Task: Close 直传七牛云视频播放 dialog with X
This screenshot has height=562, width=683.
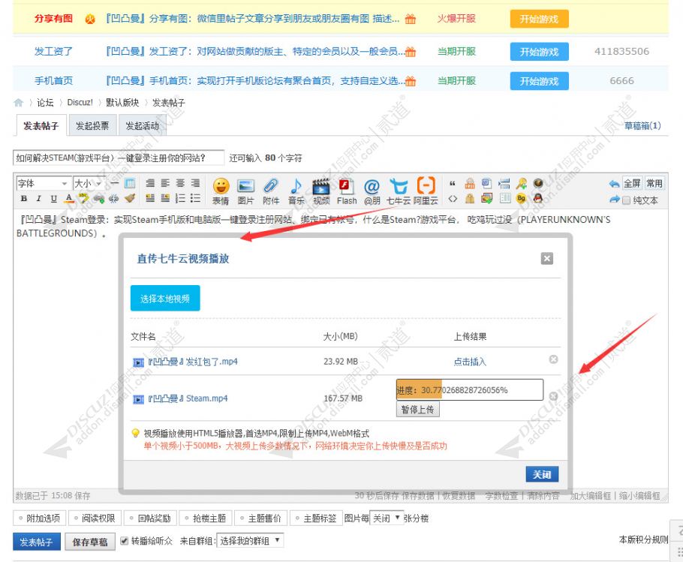Action: [546, 259]
